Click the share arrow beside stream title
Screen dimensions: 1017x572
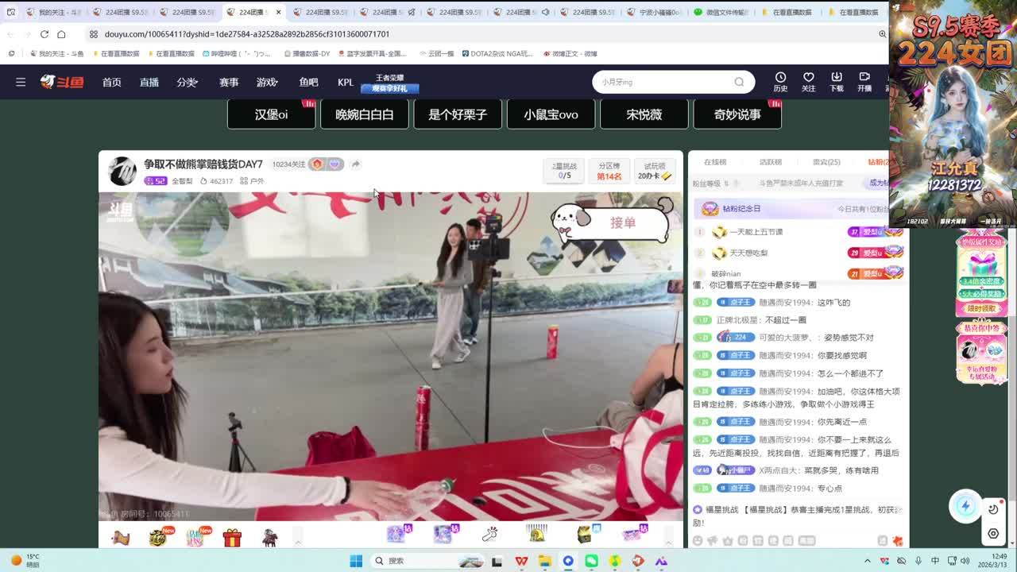click(356, 164)
